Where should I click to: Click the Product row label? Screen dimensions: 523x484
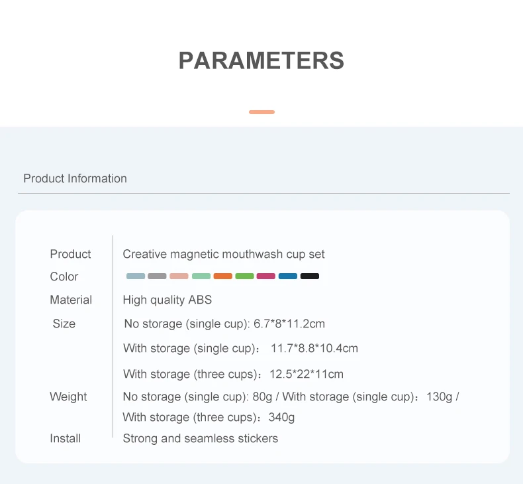coord(70,254)
